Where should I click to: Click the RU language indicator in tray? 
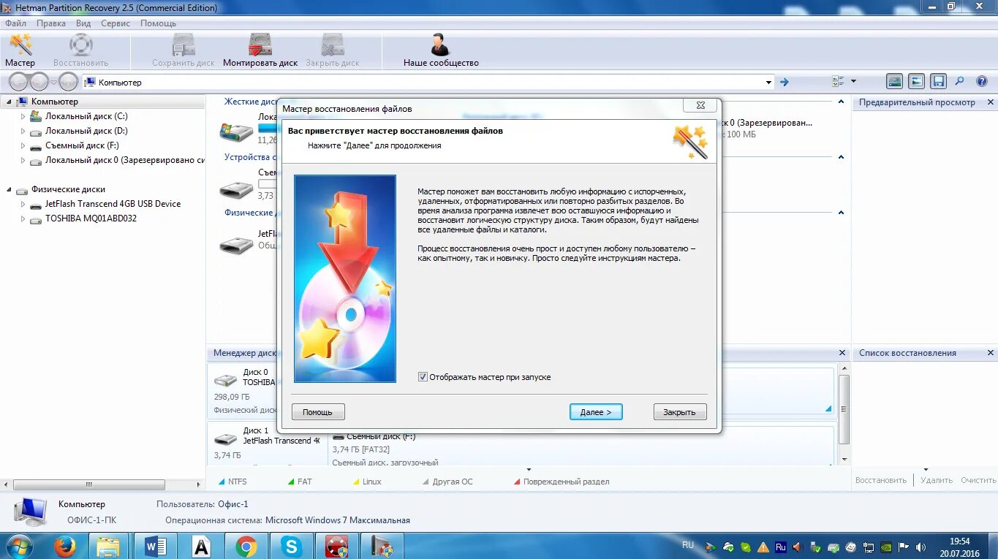pos(687,545)
